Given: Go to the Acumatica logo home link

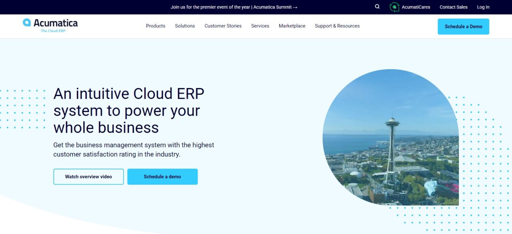Looking at the screenshot, I should (50, 25).
